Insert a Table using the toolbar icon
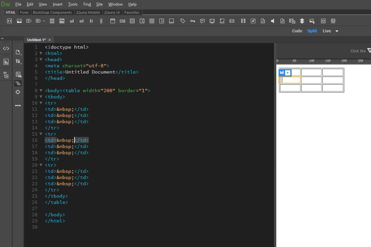The width and height of the screenshot is (371, 247). [52, 21]
